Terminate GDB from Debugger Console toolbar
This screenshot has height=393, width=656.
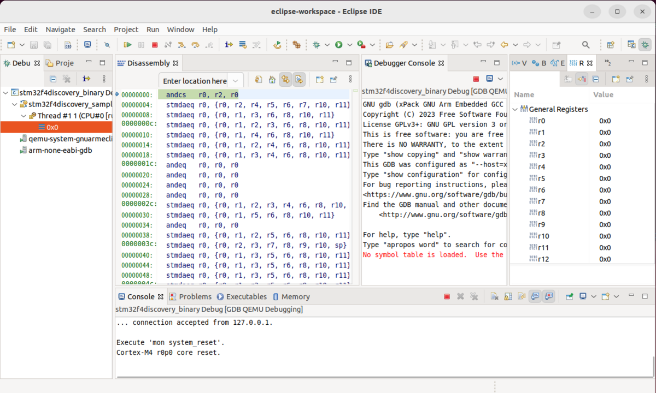click(x=476, y=79)
